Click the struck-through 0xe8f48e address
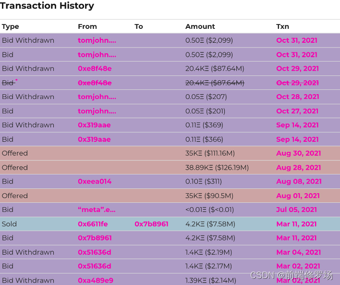The height and width of the screenshot is (285, 340). pos(95,83)
